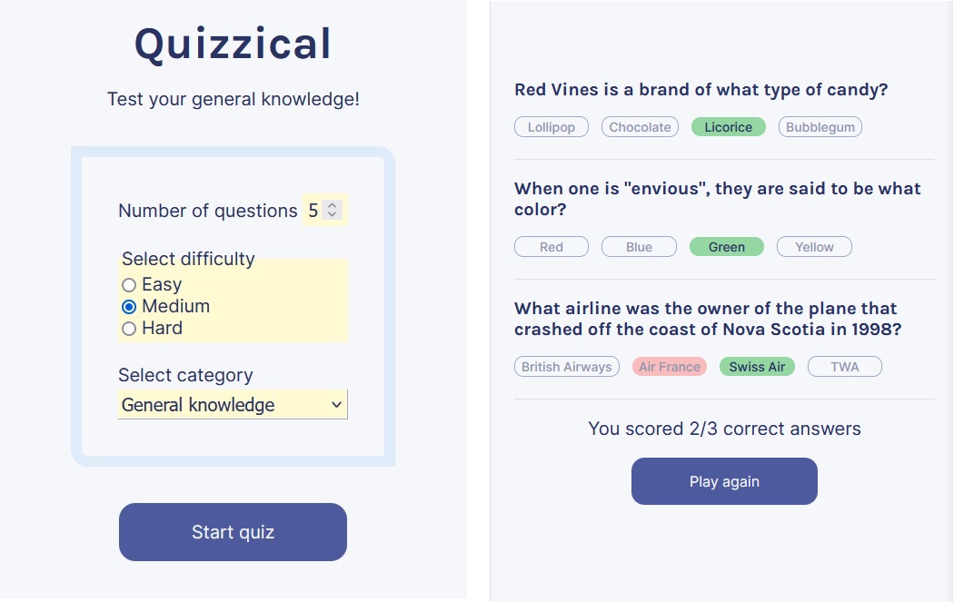The image size is (954, 602).
Task: Select Chocolate as the candy answer
Action: click(640, 126)
